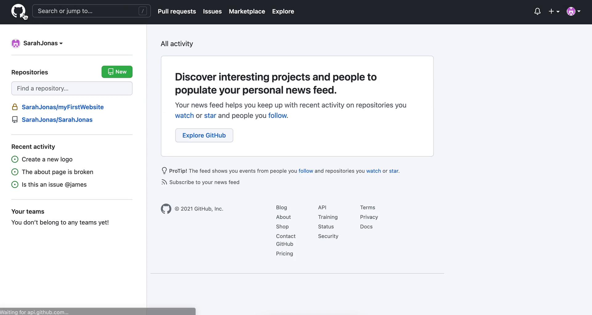Image resolution: width=592 pixels, height=315 pixels.
Task: Open SarahJonas/myFirstWebsite repository
Action: [x=63, y=107]
